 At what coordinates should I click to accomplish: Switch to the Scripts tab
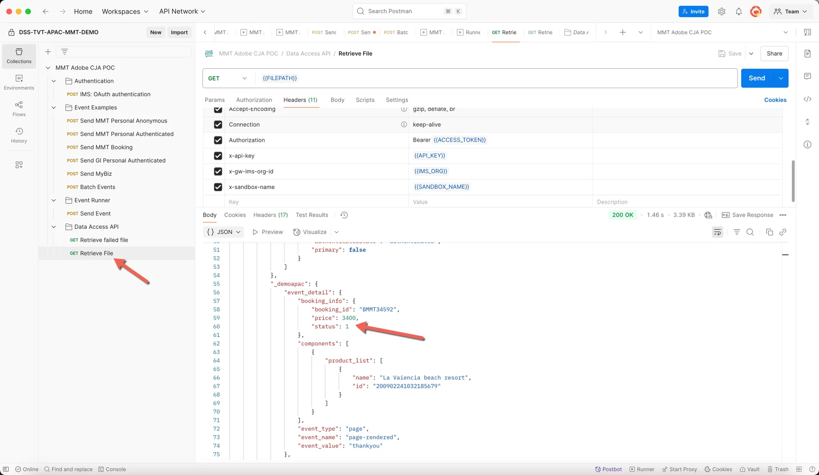[x=365, y=100]
